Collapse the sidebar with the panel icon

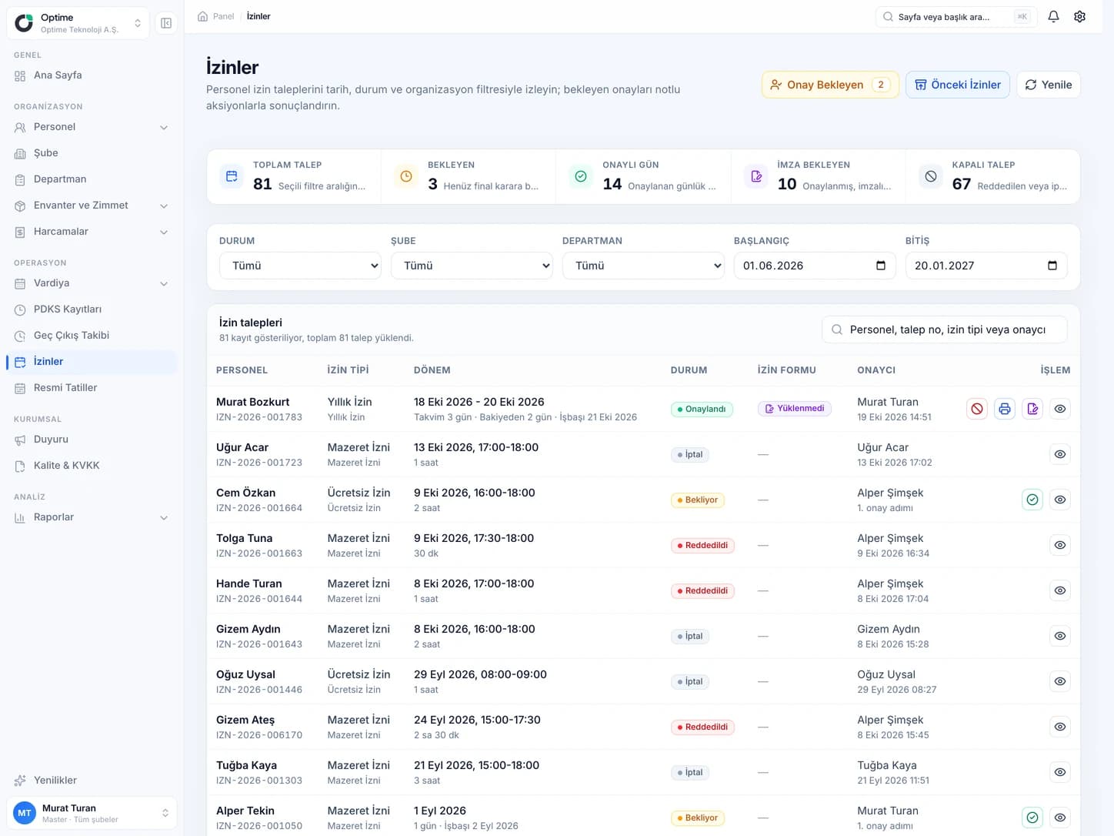tap(166, 23)
